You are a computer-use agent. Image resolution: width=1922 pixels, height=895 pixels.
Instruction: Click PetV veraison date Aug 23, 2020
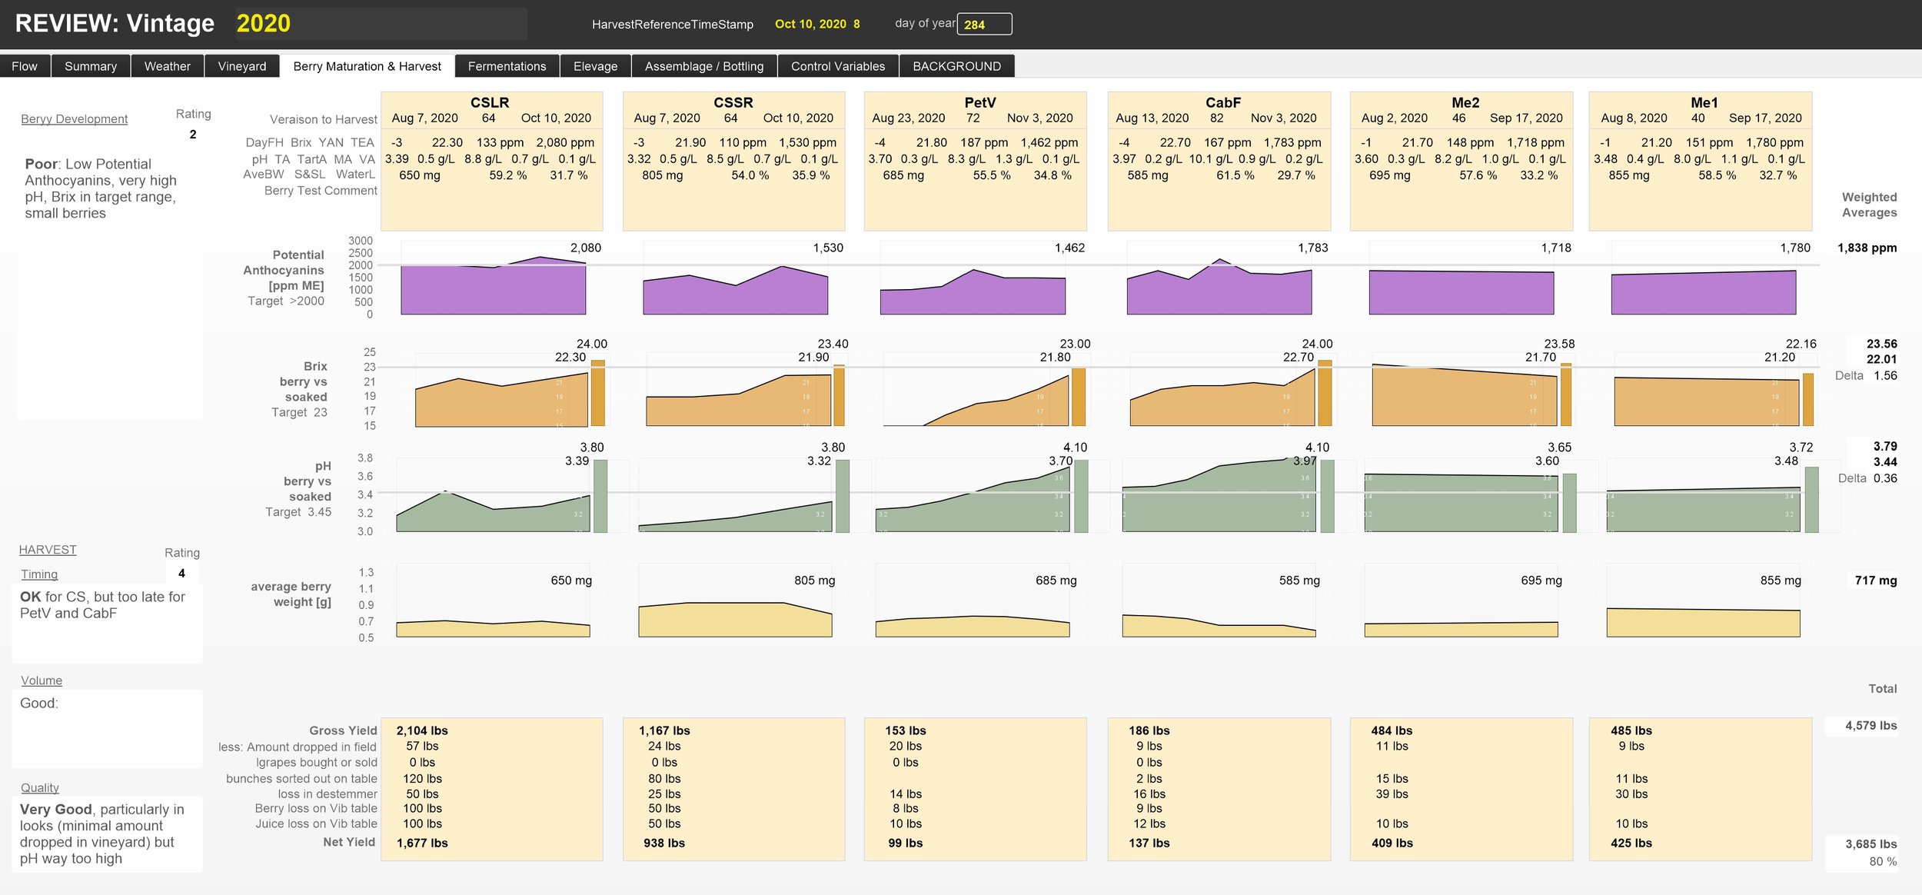coord(909,118)
